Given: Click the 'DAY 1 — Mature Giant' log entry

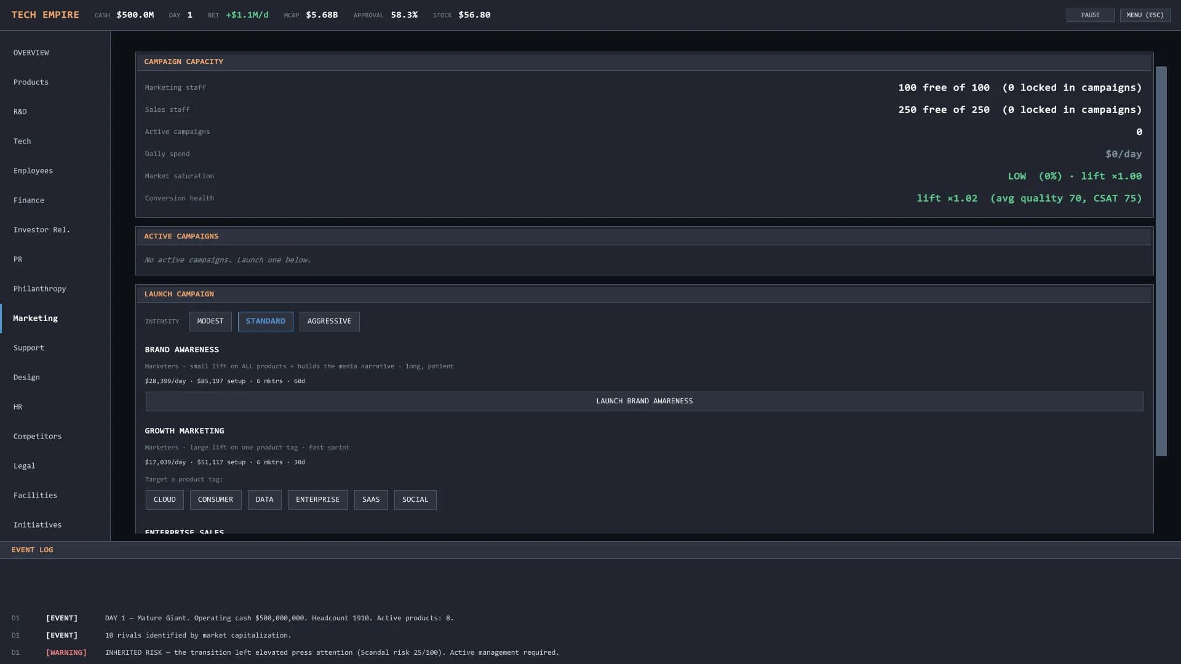Looking at the screenshot, I should [279, 619].
